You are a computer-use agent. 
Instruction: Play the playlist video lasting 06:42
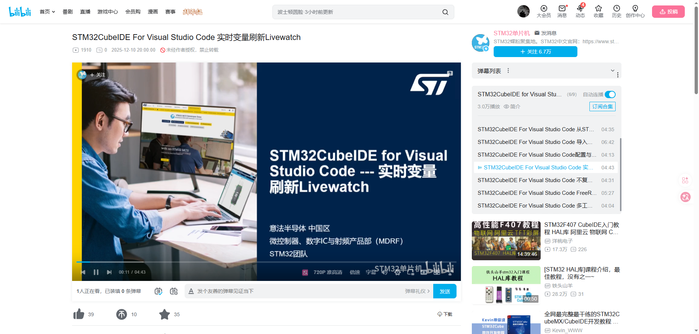tap(546, 142)
